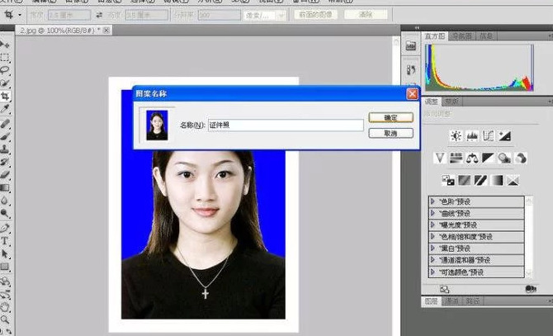Viewport: 553px width, 336px height.
Task: Expand the "曝光度" 预设 list
Action: point(432,225)
